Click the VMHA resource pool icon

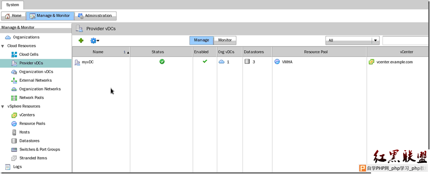click(277, 62)
